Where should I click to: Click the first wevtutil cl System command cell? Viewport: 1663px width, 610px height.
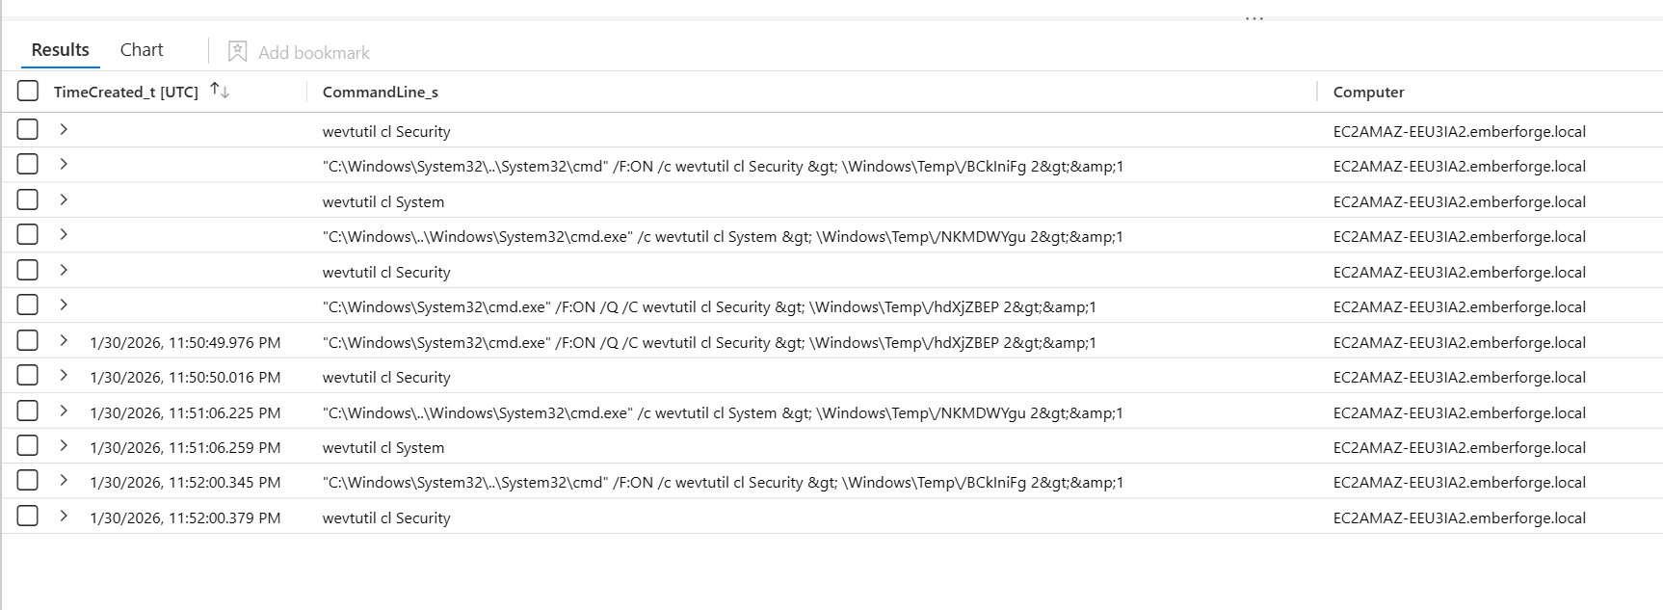coord(383,202)
